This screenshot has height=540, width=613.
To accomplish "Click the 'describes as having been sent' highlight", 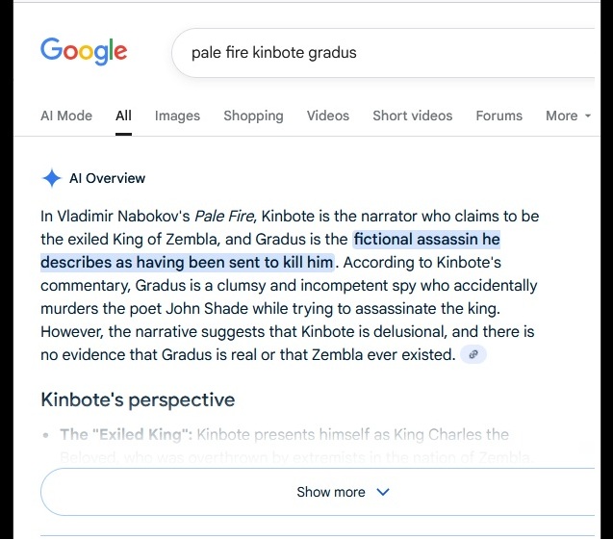I will 187,263.
